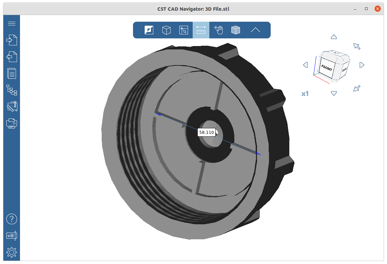Click the import file icon
The height and width of the screenshot is (264, 387).
pyautogui.click(x=12, y=40)
